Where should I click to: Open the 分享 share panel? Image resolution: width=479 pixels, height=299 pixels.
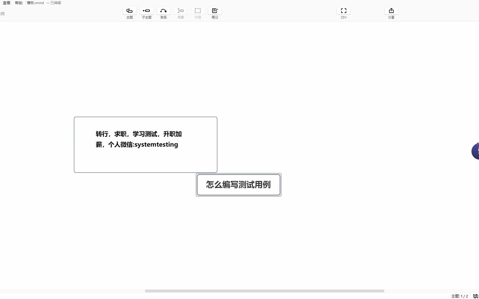click(391, 13)
